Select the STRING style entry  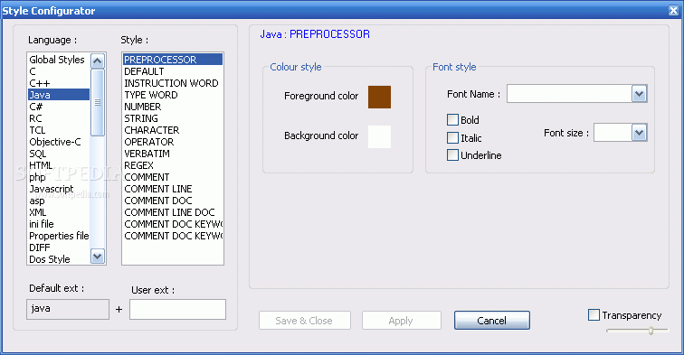tap(141, 118)
